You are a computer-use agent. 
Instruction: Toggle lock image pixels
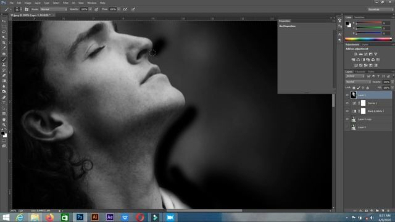pos(359,88)
